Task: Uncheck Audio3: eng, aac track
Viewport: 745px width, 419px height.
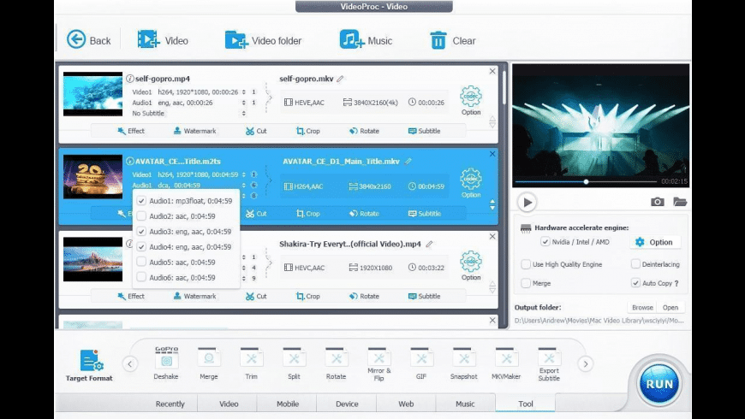Action: coord(141,231)
